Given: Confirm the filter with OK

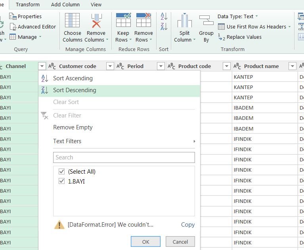Looking at the screenshot, I should pos(145,241).
